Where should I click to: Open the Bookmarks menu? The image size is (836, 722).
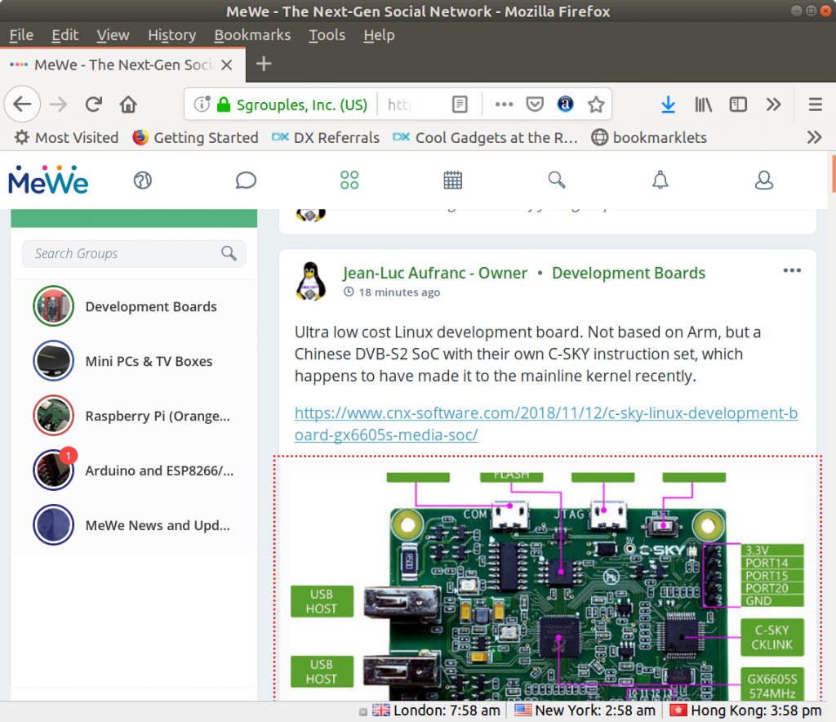click(252, 35)
